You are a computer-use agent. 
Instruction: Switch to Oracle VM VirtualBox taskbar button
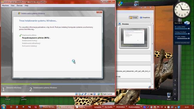click(x=48, y=107)
